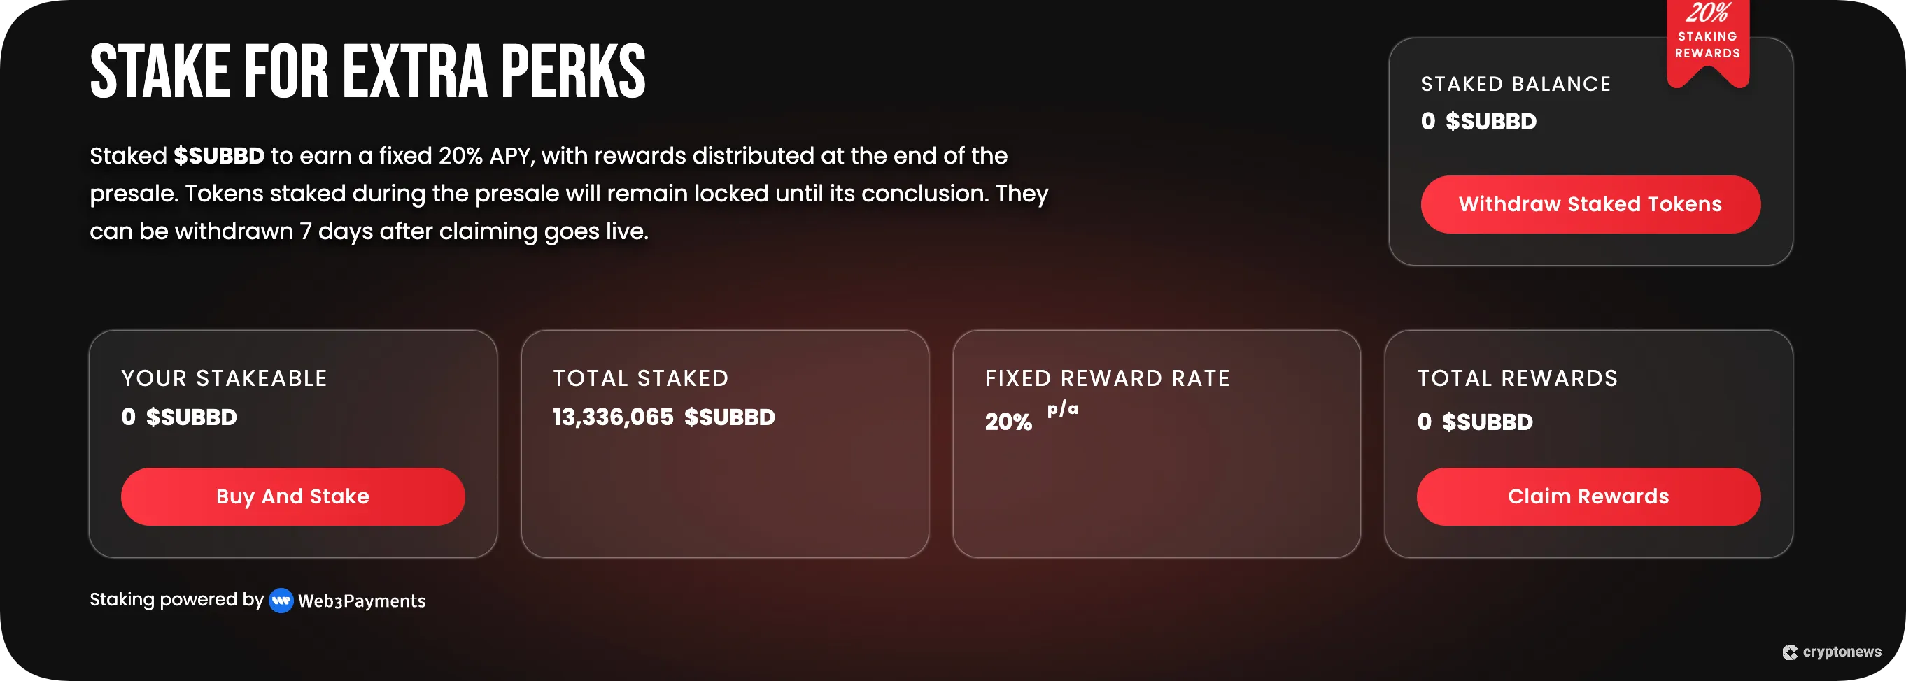Select the 13,336,065 $SUBBD total staked amount

click(664, 417)
